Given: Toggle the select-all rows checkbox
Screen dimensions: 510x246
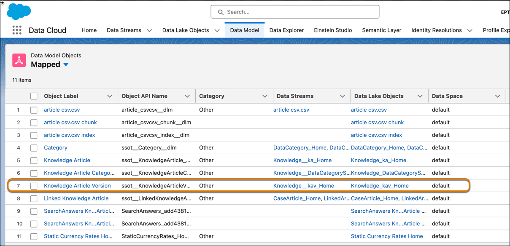Looking at the screenshot, I should click(34, 96).
